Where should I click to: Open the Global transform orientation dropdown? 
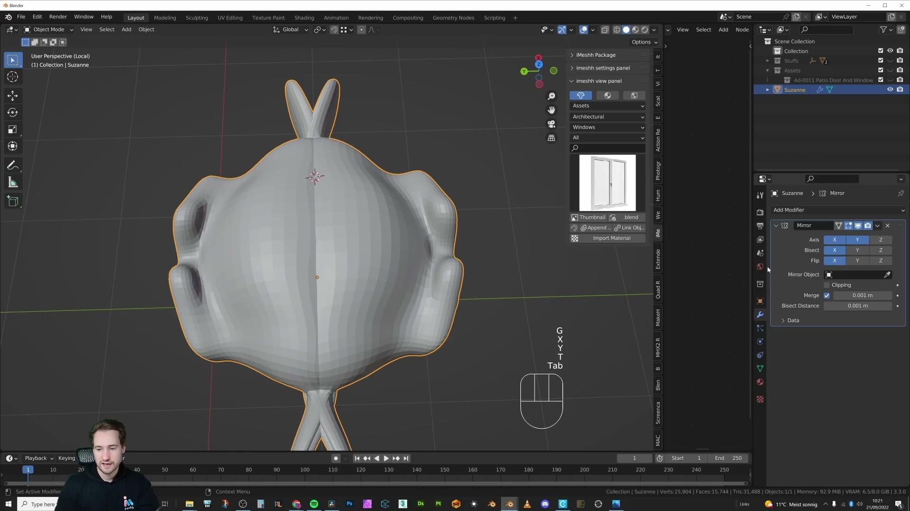coord(291,30)
